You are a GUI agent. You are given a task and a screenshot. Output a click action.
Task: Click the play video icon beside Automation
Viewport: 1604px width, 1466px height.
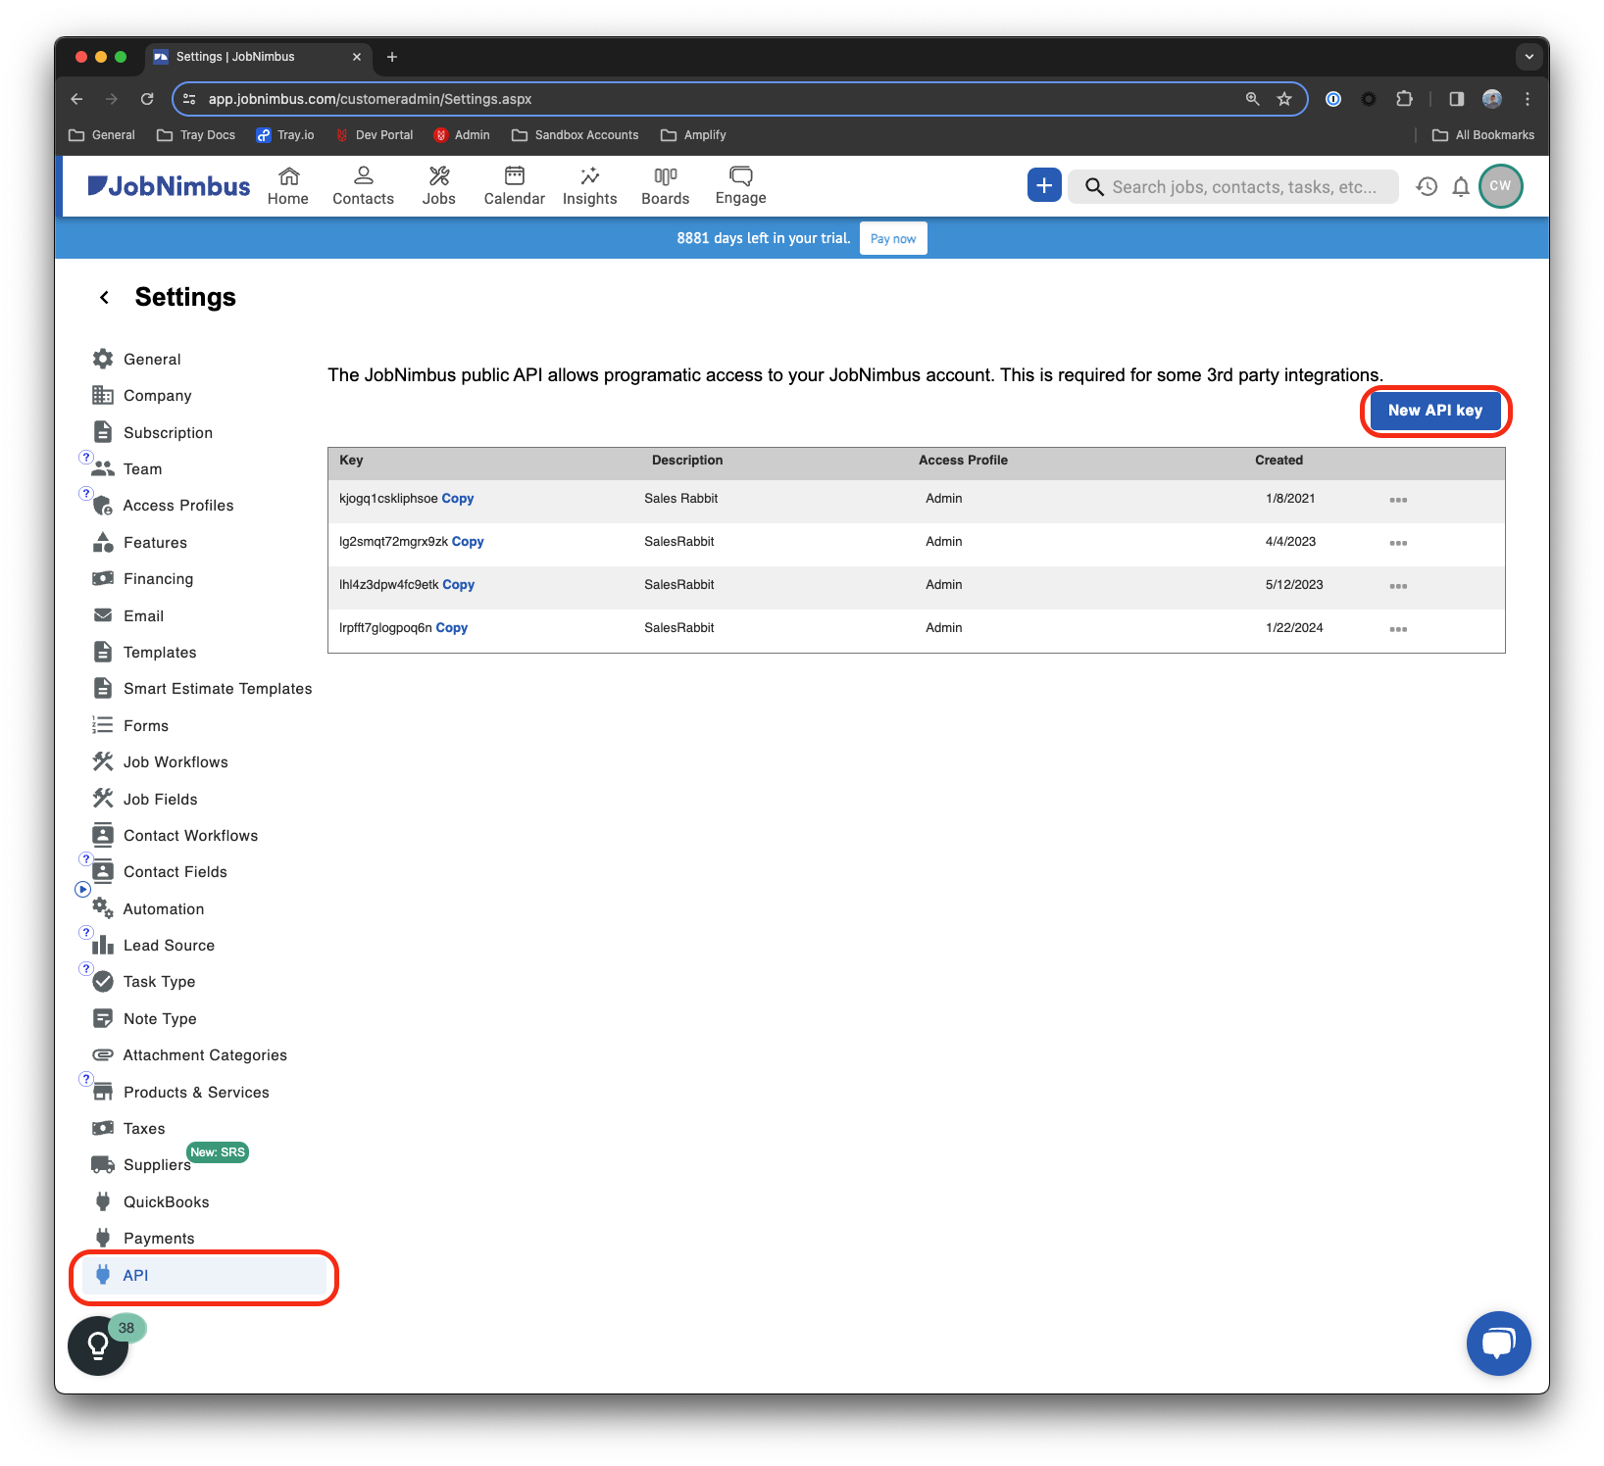pyautogui.click(x=82, y=890)
